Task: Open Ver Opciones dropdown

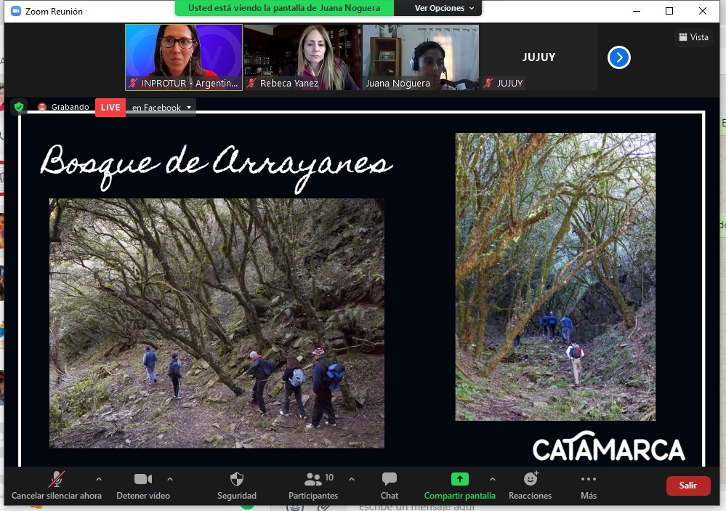Action: 444,8
